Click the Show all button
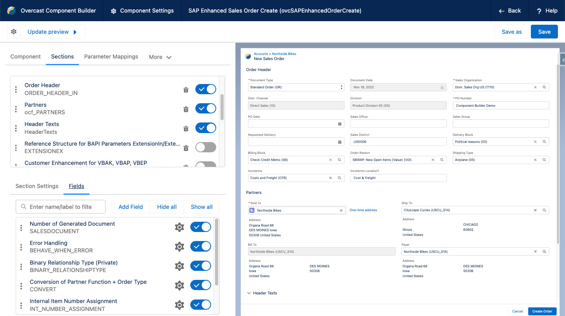 [x=202, y=207]
